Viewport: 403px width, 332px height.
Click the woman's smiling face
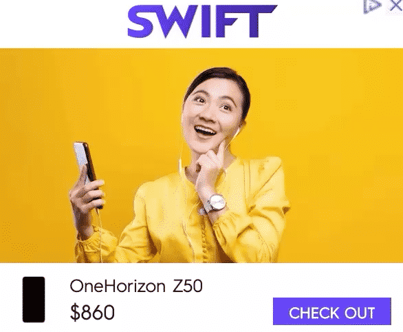[210, 116]
